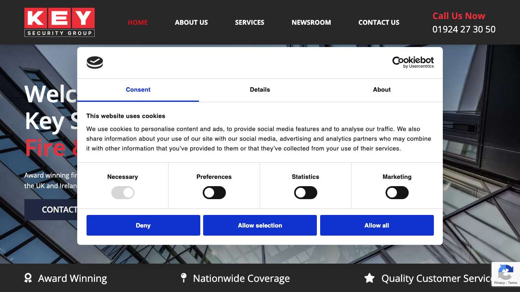Switch to the Details tab
Image resolution: width=520 pixels, height=292 pixels.
pos(260,90)
